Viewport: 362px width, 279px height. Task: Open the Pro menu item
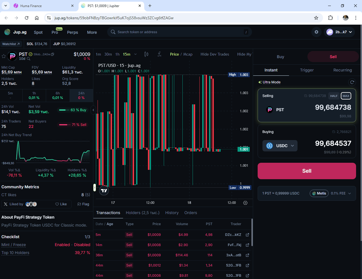[x=55, y=32]
